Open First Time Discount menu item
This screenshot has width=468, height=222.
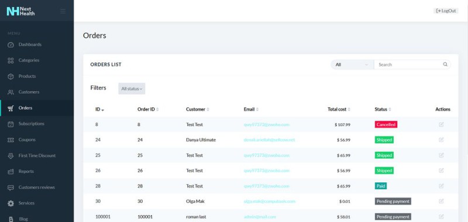(x=37, y=155)
